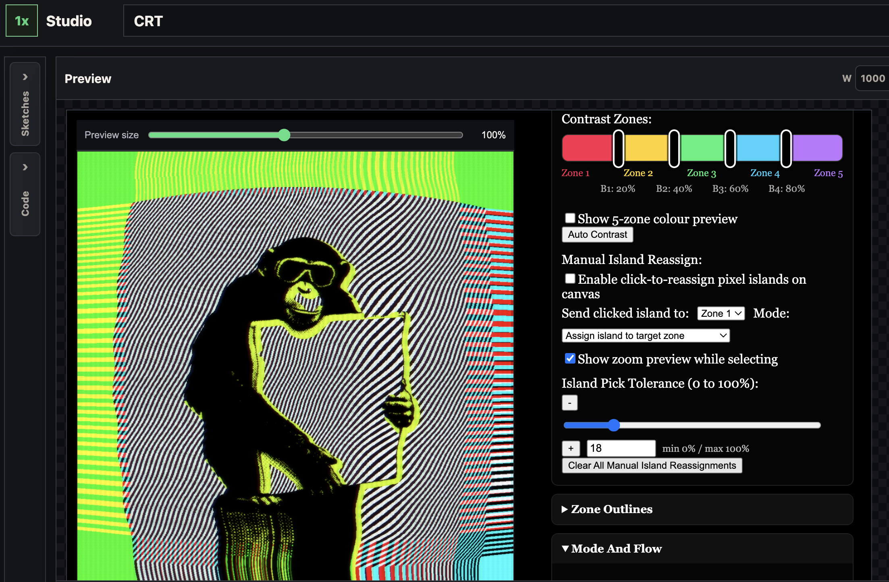Expand the Sketches side panel

tap(25, 104)
